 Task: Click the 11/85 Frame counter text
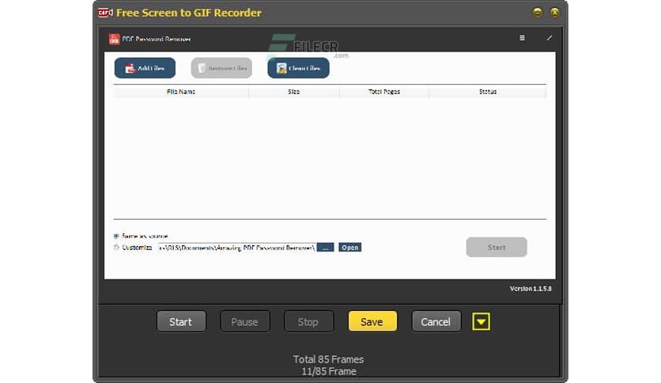pyautogui.click(x=328, y=372)
